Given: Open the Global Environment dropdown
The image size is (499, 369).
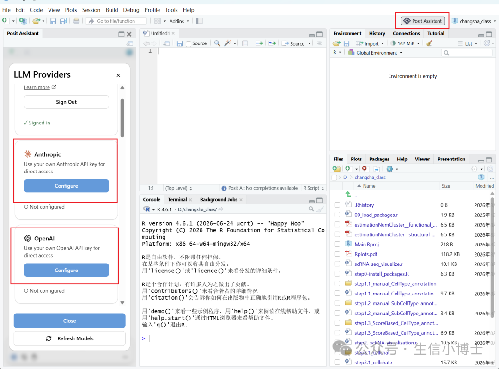Looking at the screenshot, I should click(375, 53).
